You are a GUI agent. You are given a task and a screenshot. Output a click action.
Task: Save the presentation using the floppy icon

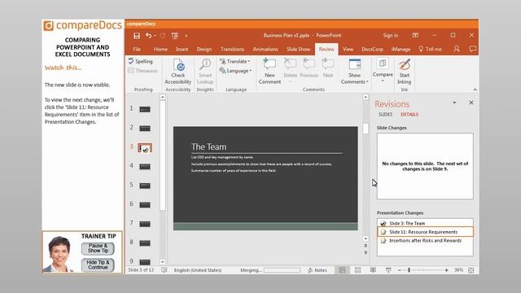coord(136,36)
